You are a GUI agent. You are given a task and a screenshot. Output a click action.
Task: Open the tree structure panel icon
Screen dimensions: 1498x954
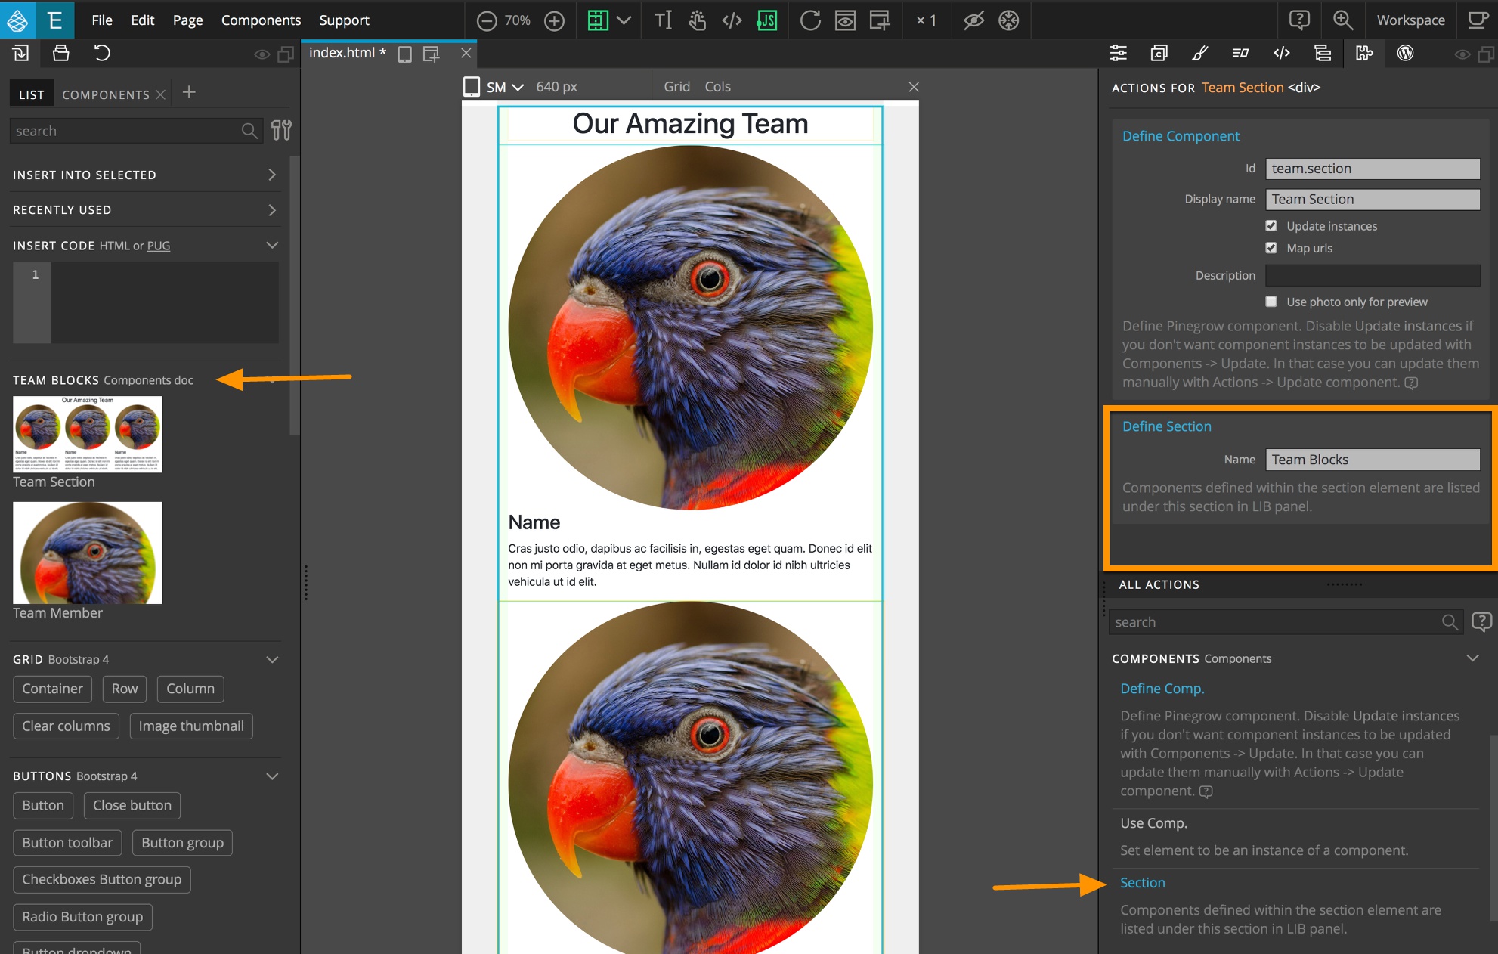1323,53
